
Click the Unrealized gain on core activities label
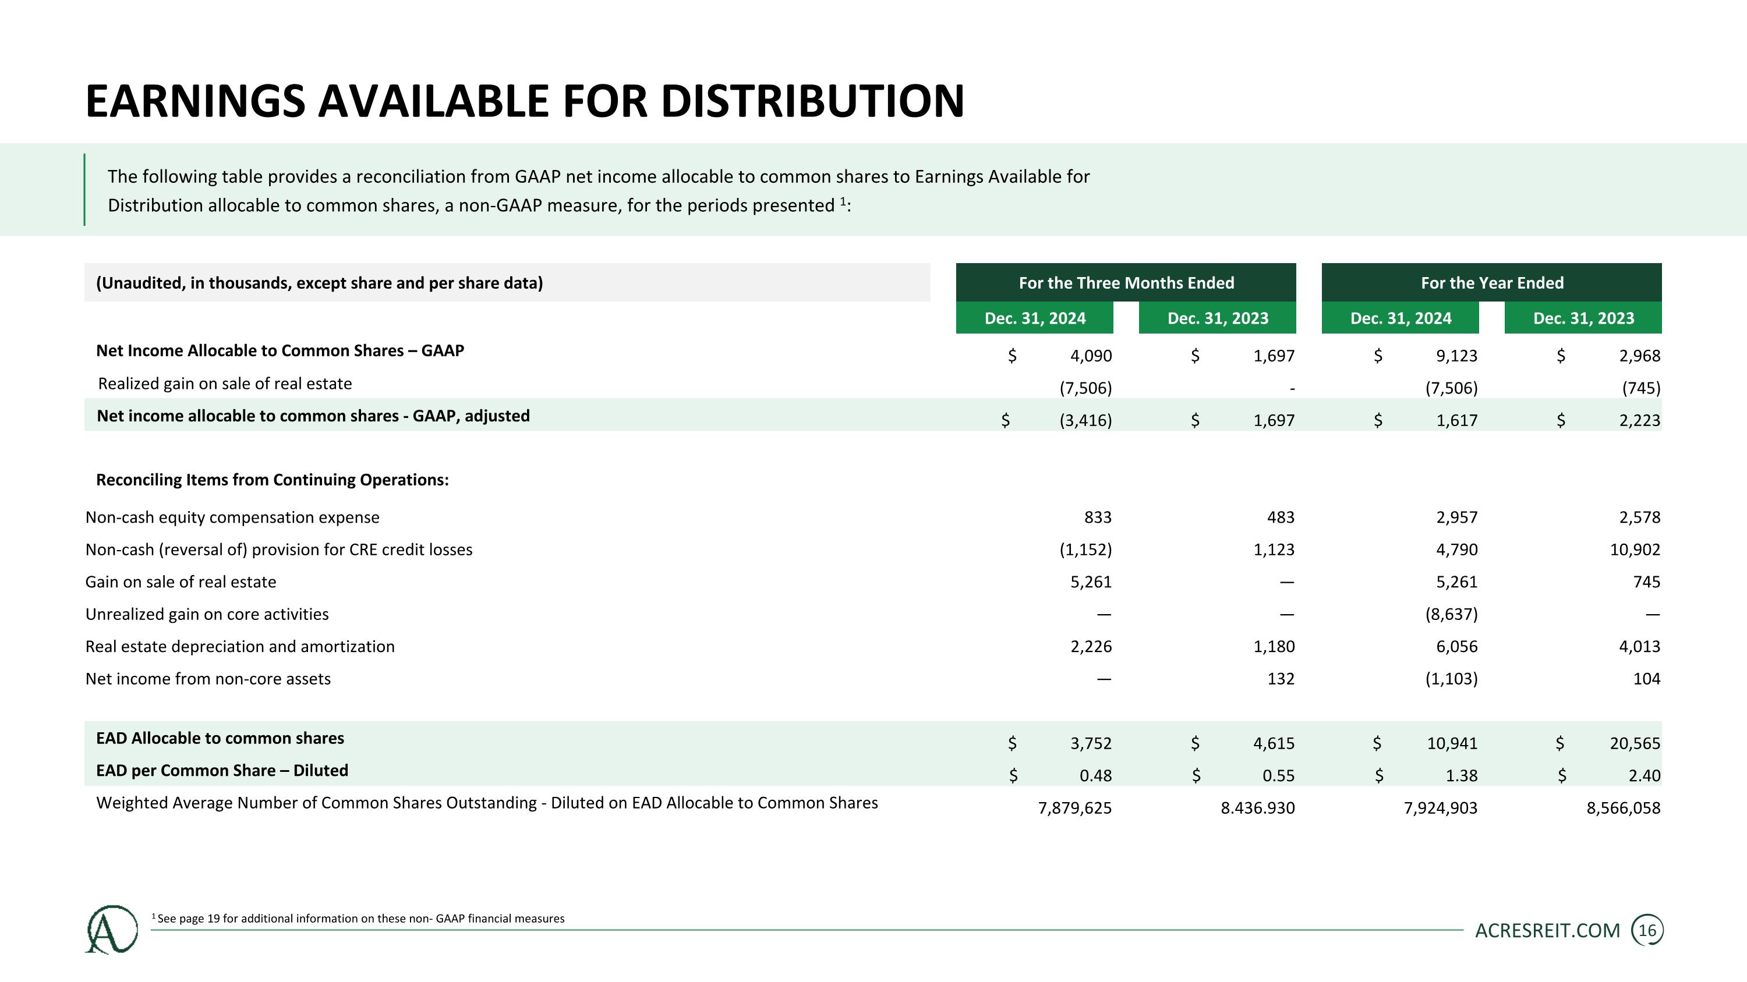207,614
